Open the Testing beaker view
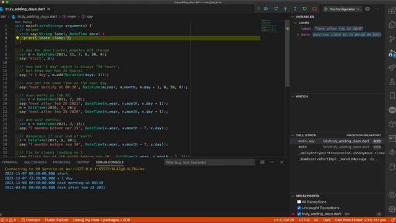396x223 pixels. [x=392, y=81]
